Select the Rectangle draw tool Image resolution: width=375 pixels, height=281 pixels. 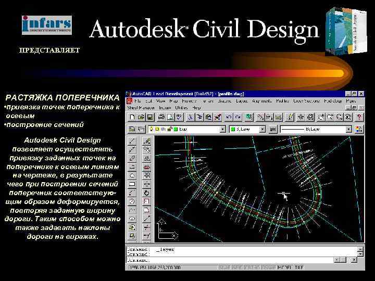(x=132, y=184)
